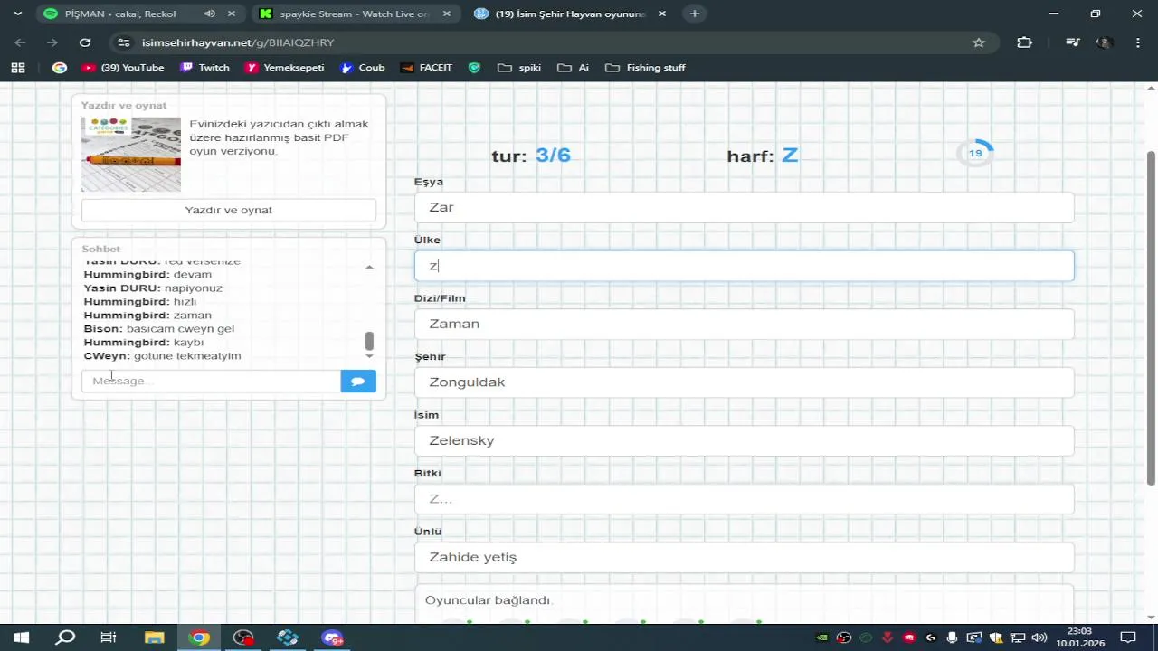
Task: Open Windows taskbar search
Action: coord(65,637)
